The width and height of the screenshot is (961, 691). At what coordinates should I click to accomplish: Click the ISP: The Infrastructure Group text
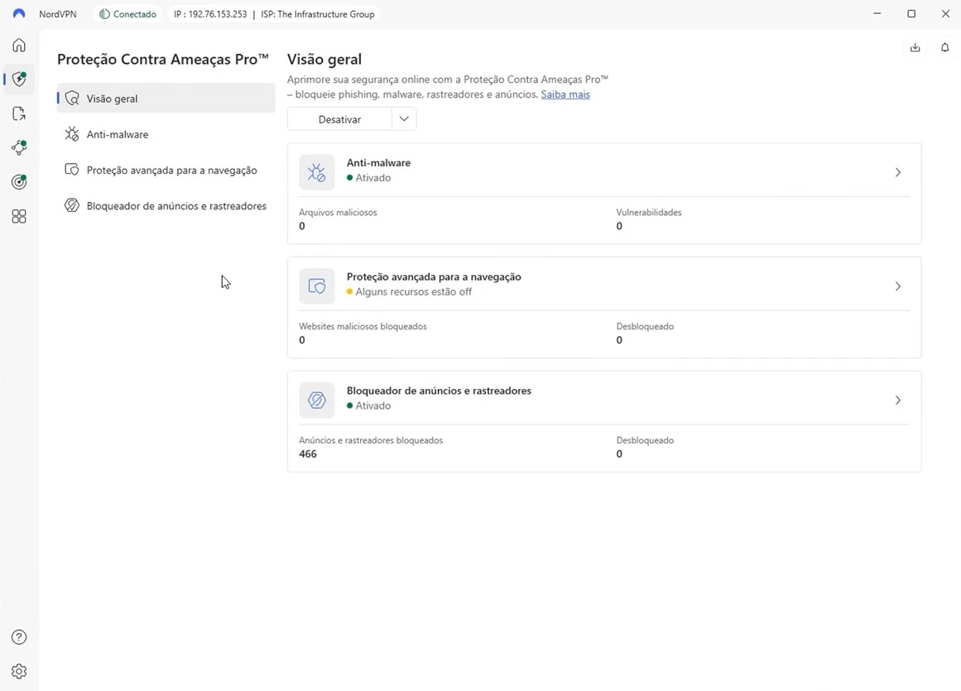318,13
